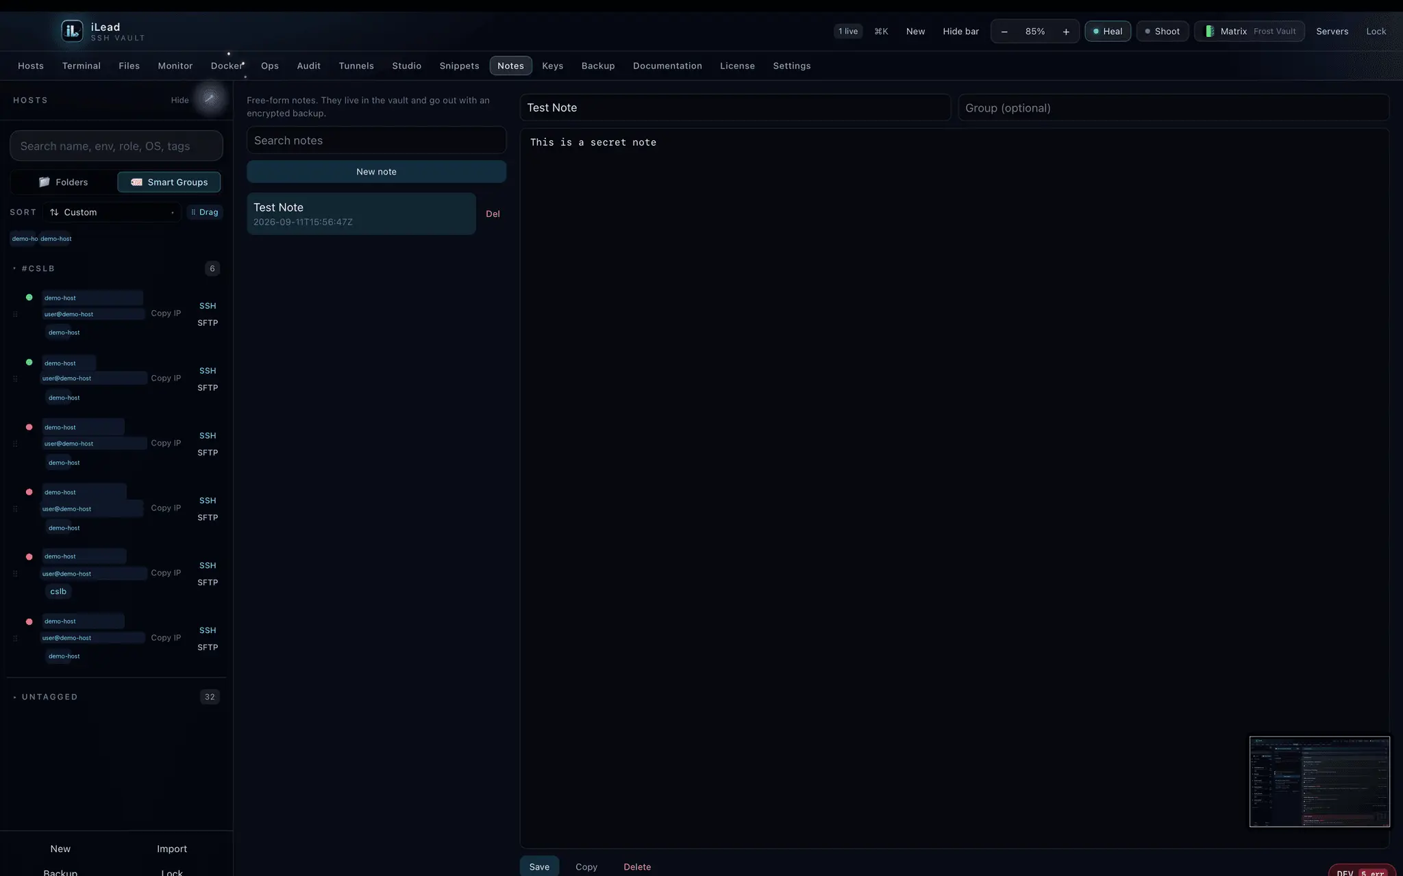Click the Group (optional) field
Screen dimensions: 1403x876
(1174, 107)
